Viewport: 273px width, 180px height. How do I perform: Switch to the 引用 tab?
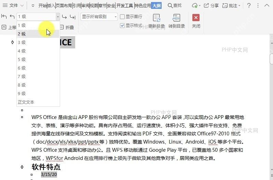pyautogui.click(x=77, y=5)
